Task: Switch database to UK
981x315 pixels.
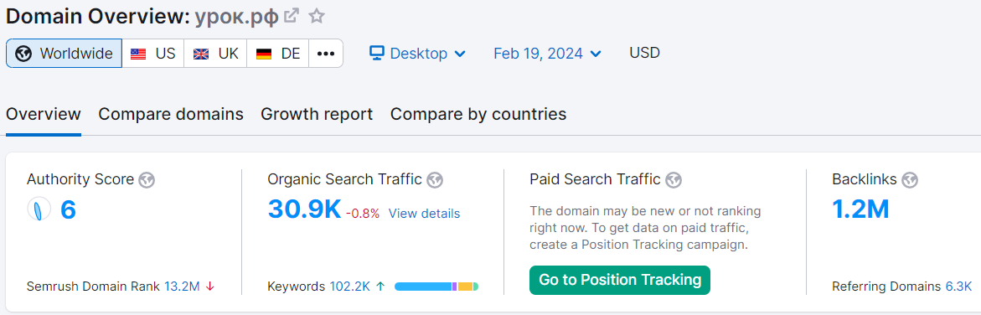Action: coord(216,54)
